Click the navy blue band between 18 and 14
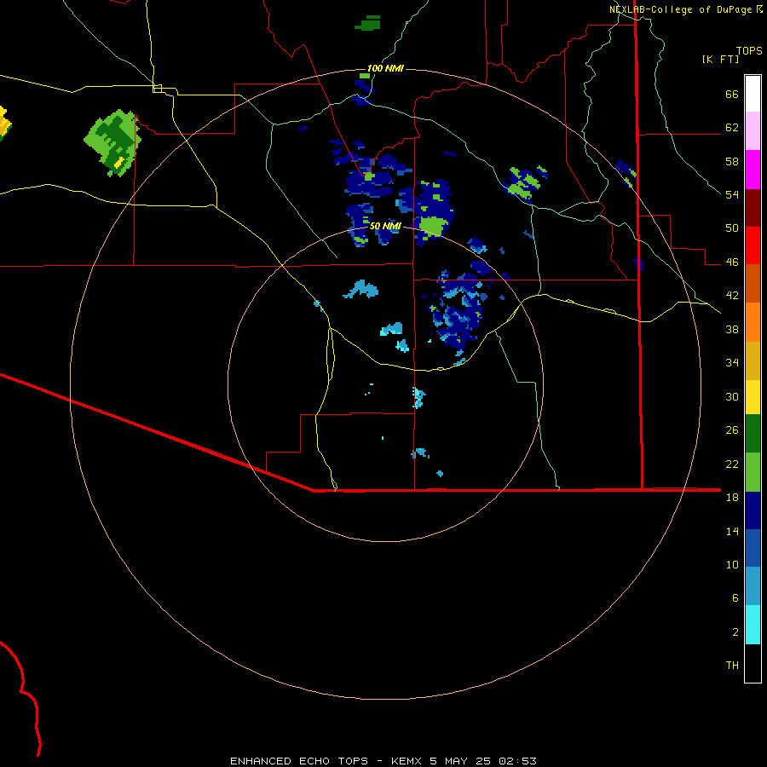The width and height of the screenshot is (767, 767). pos(753,510)
